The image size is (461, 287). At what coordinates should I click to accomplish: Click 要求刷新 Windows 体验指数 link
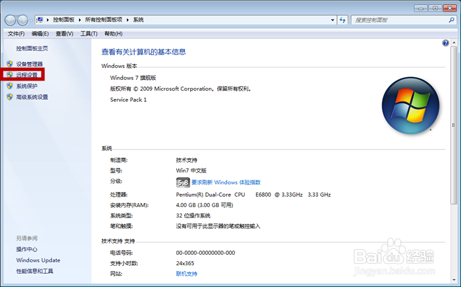tap(226, 182)
